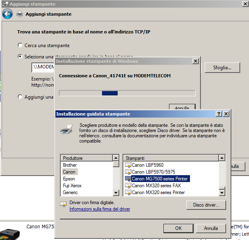This screenshot has height=240, width=249.
Task: Close the Installazione stampante di Windows dialog
Action: tap(196, 61)
